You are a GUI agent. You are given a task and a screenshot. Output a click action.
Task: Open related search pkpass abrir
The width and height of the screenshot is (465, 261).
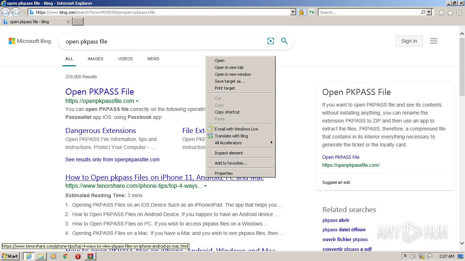tap(336, 220)
